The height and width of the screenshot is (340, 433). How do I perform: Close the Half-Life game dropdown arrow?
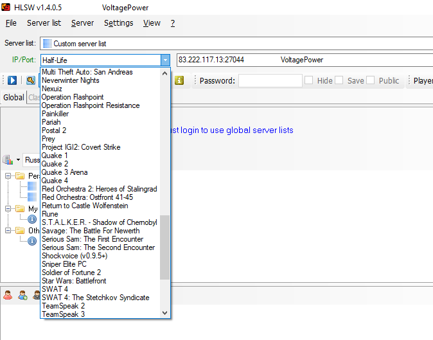tap(165, 60)
